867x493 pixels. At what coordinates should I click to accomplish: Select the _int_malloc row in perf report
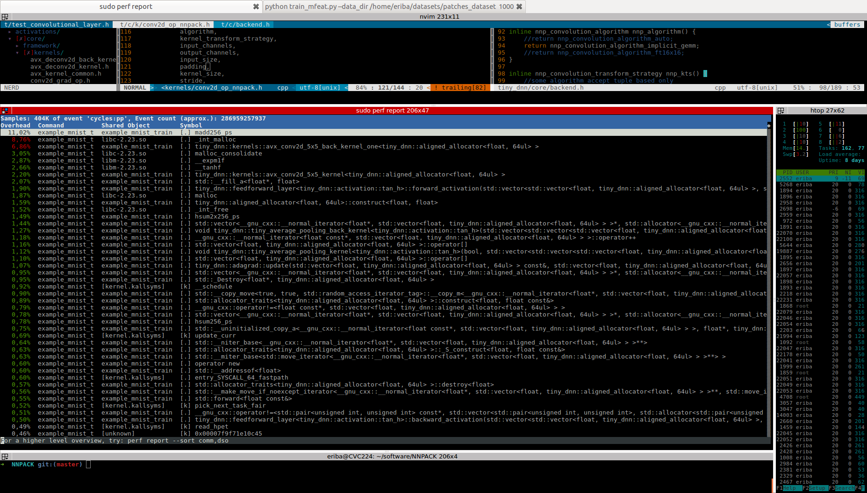coord(383,140)
